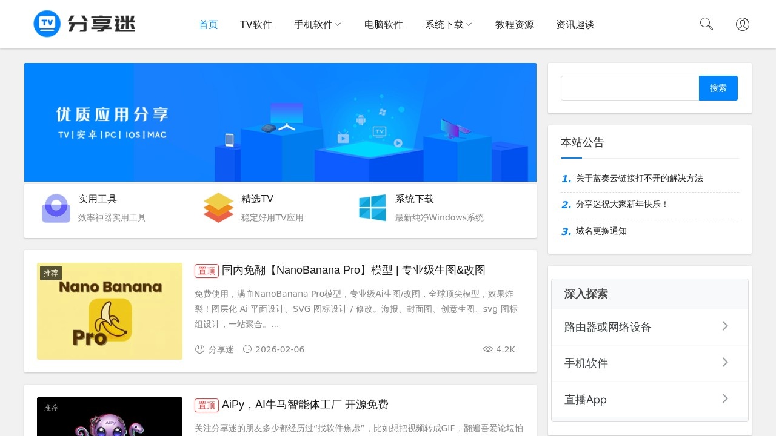Open the 电脑软件 navigation menu

click(383, 24)
